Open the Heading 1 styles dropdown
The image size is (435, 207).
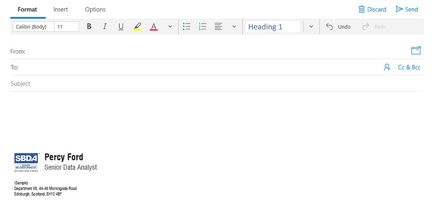(311, 27)
